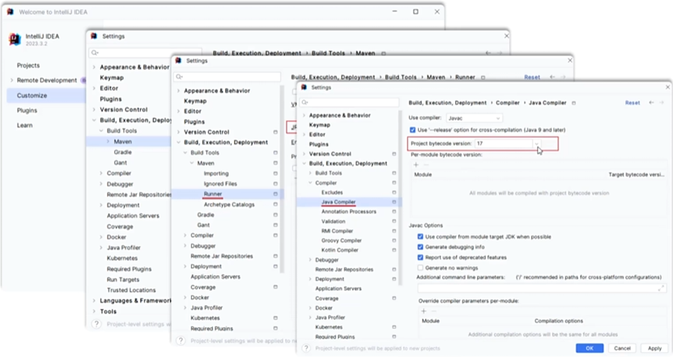Uncheck Generate debugging info
This screenshot has width=673, height=357.
420,247
